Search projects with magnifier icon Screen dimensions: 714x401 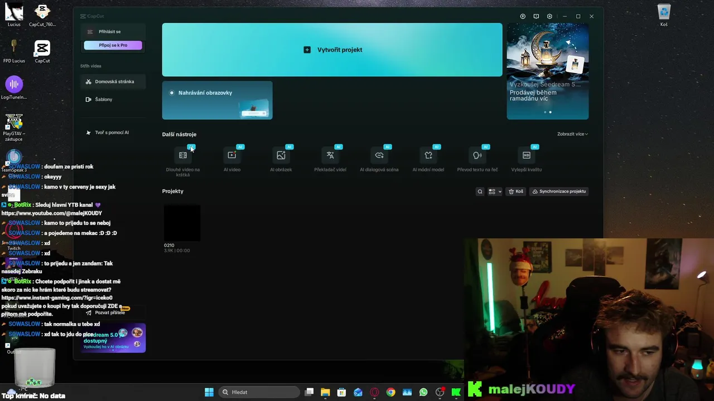pos(480,192)
